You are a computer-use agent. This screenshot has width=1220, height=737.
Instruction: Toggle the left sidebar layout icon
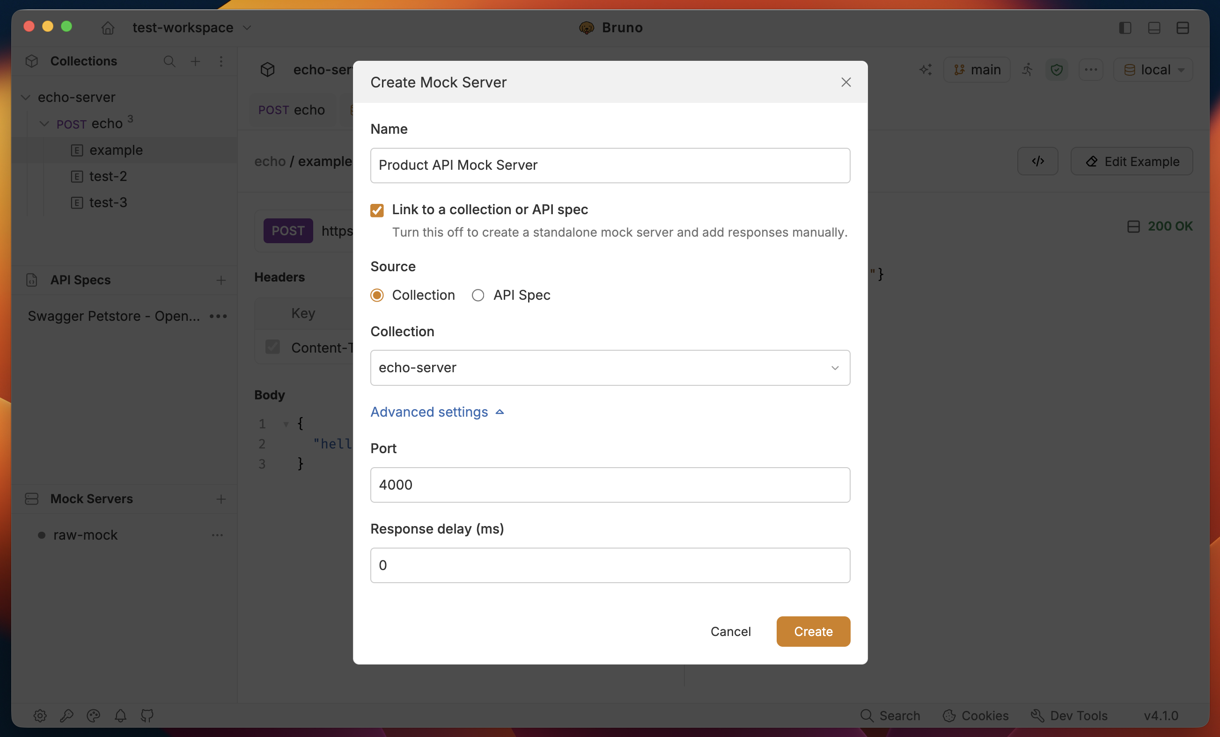(x=1125, y=28)
